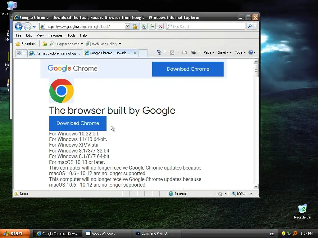Screen dimensions: 318x238
Task: Click the Internet security zone indicator
Action: 178,194
